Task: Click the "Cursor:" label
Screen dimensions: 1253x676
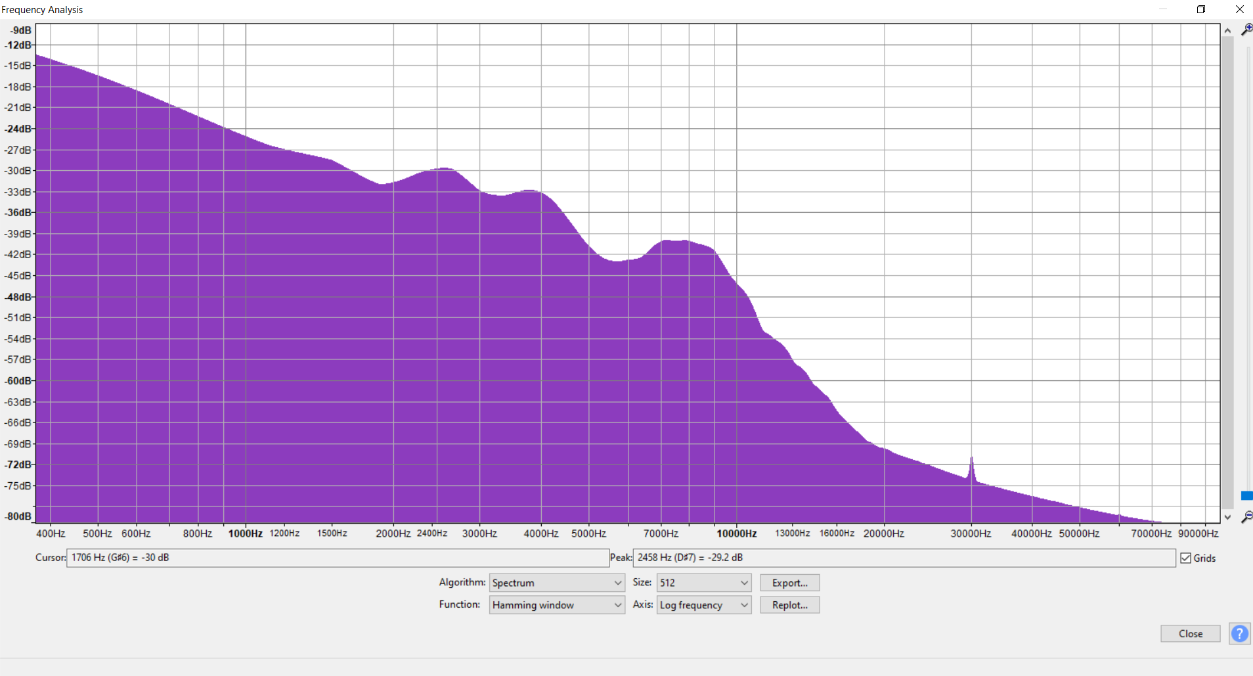Action: [x=51, y=558]
